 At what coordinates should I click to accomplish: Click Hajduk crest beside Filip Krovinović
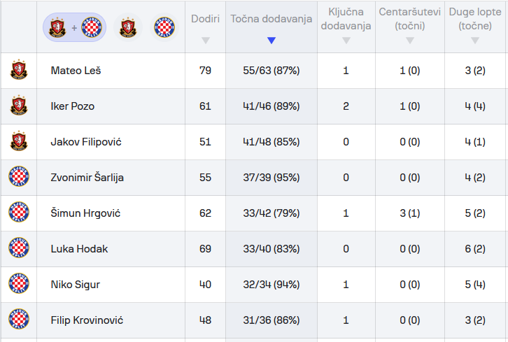pos(19,320)
